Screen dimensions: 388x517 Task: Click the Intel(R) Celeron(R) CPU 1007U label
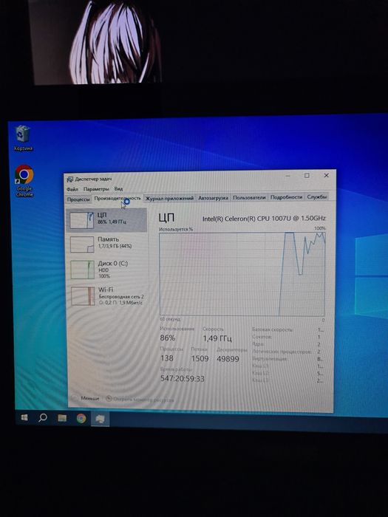click(264, 219)
